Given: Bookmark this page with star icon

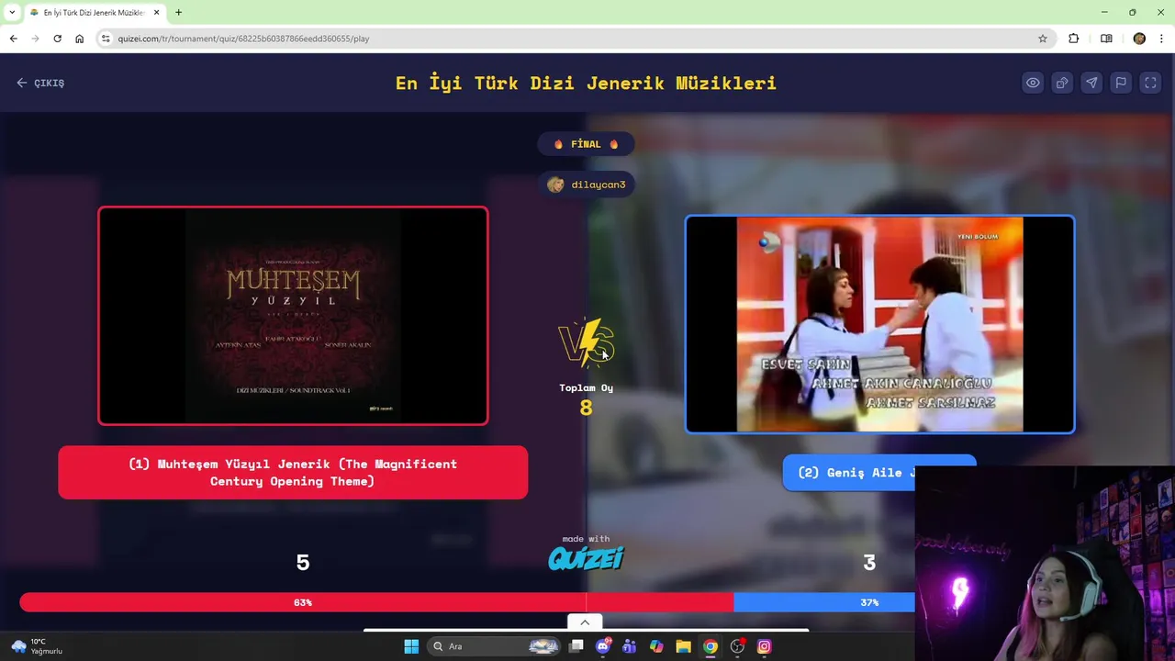Looking at the screenshot, I should pyautogui.click(x=1043, y=39).
